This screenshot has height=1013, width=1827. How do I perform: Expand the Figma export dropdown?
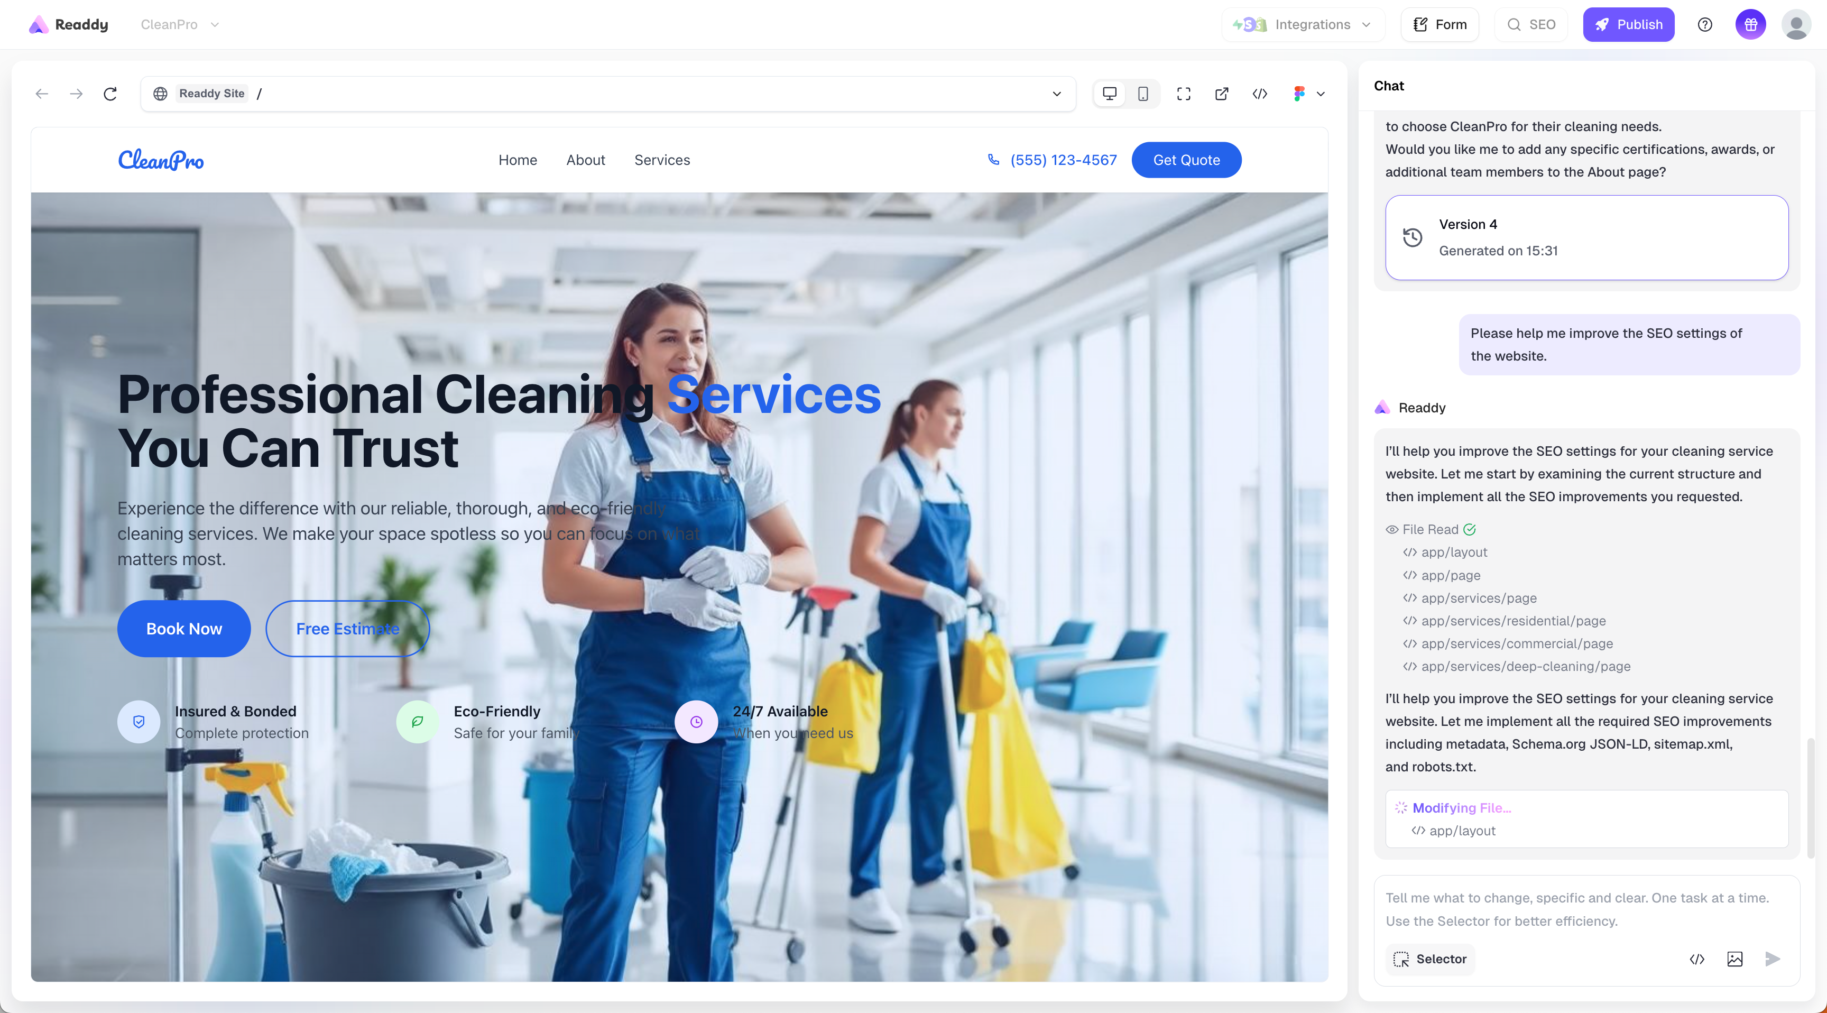[x=1320, y=94]
